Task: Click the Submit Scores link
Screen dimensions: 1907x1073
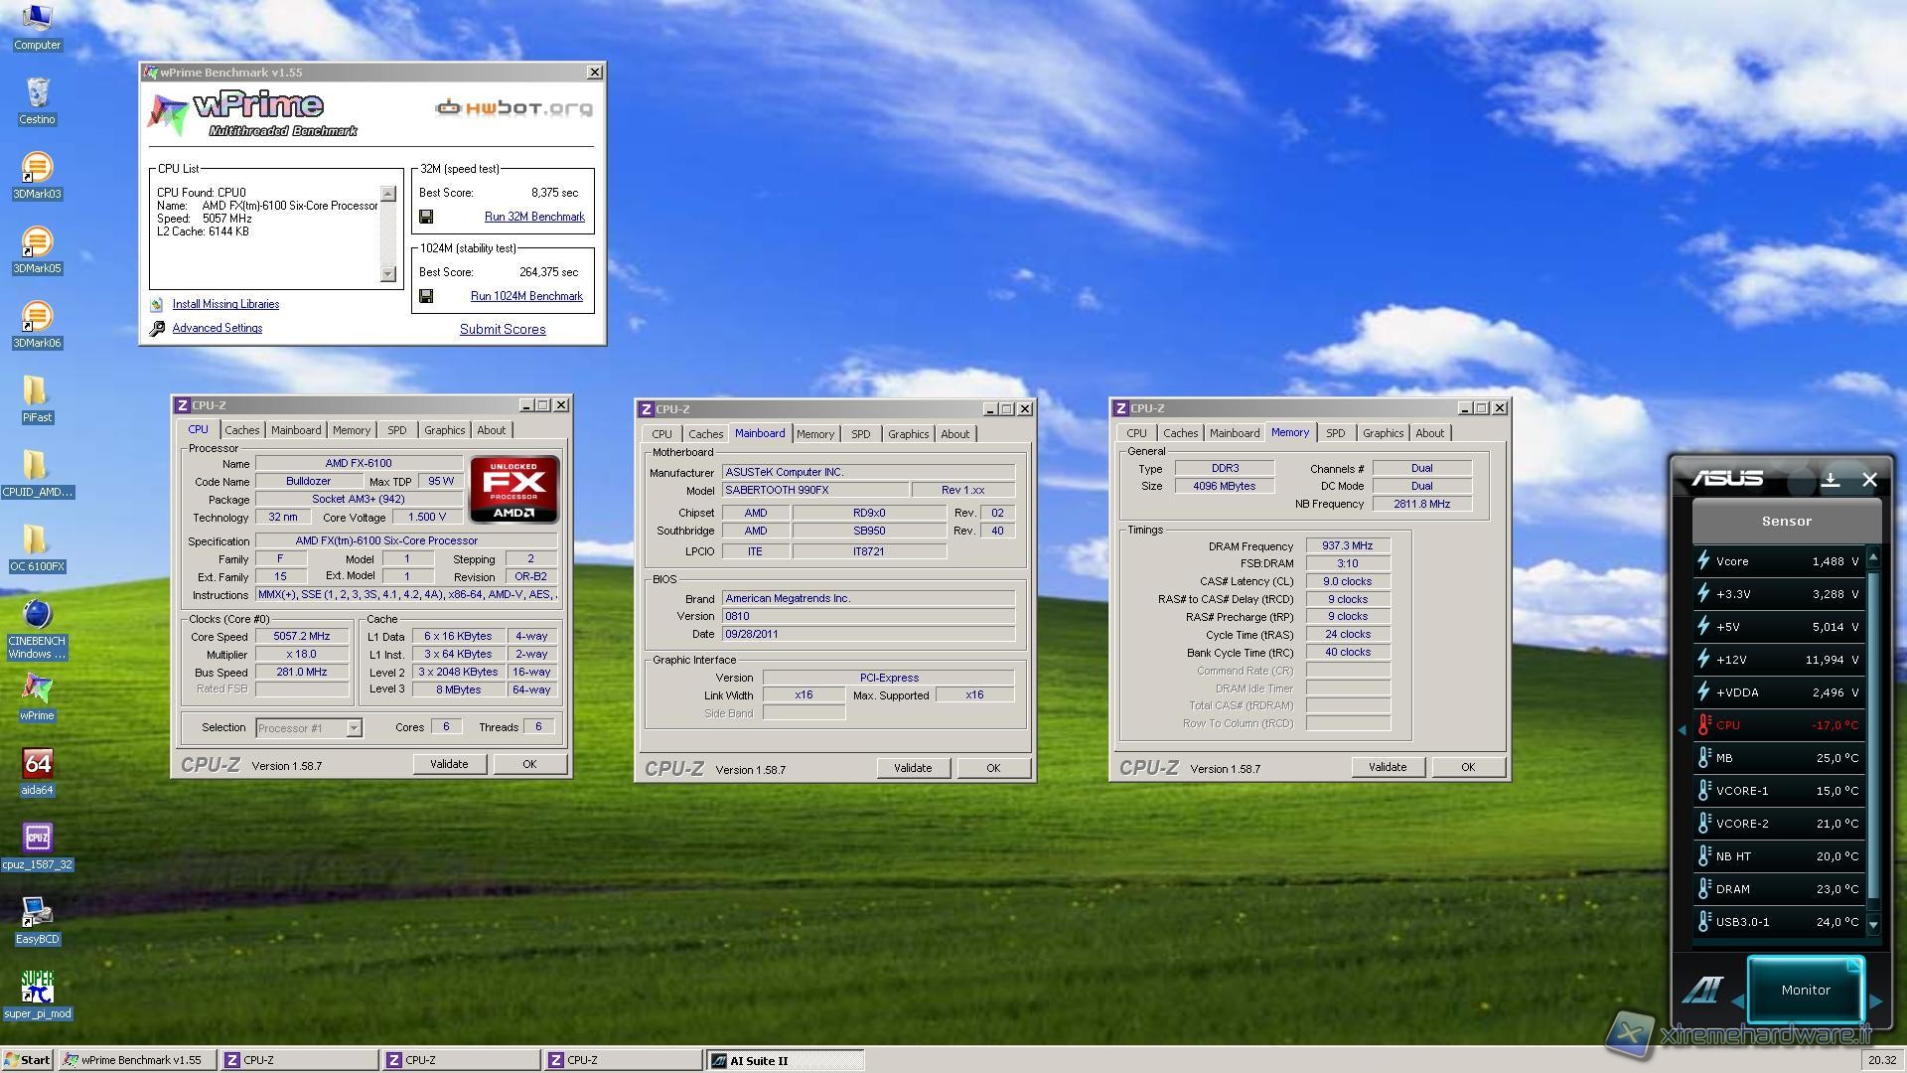Action: [x=502, y=329]
